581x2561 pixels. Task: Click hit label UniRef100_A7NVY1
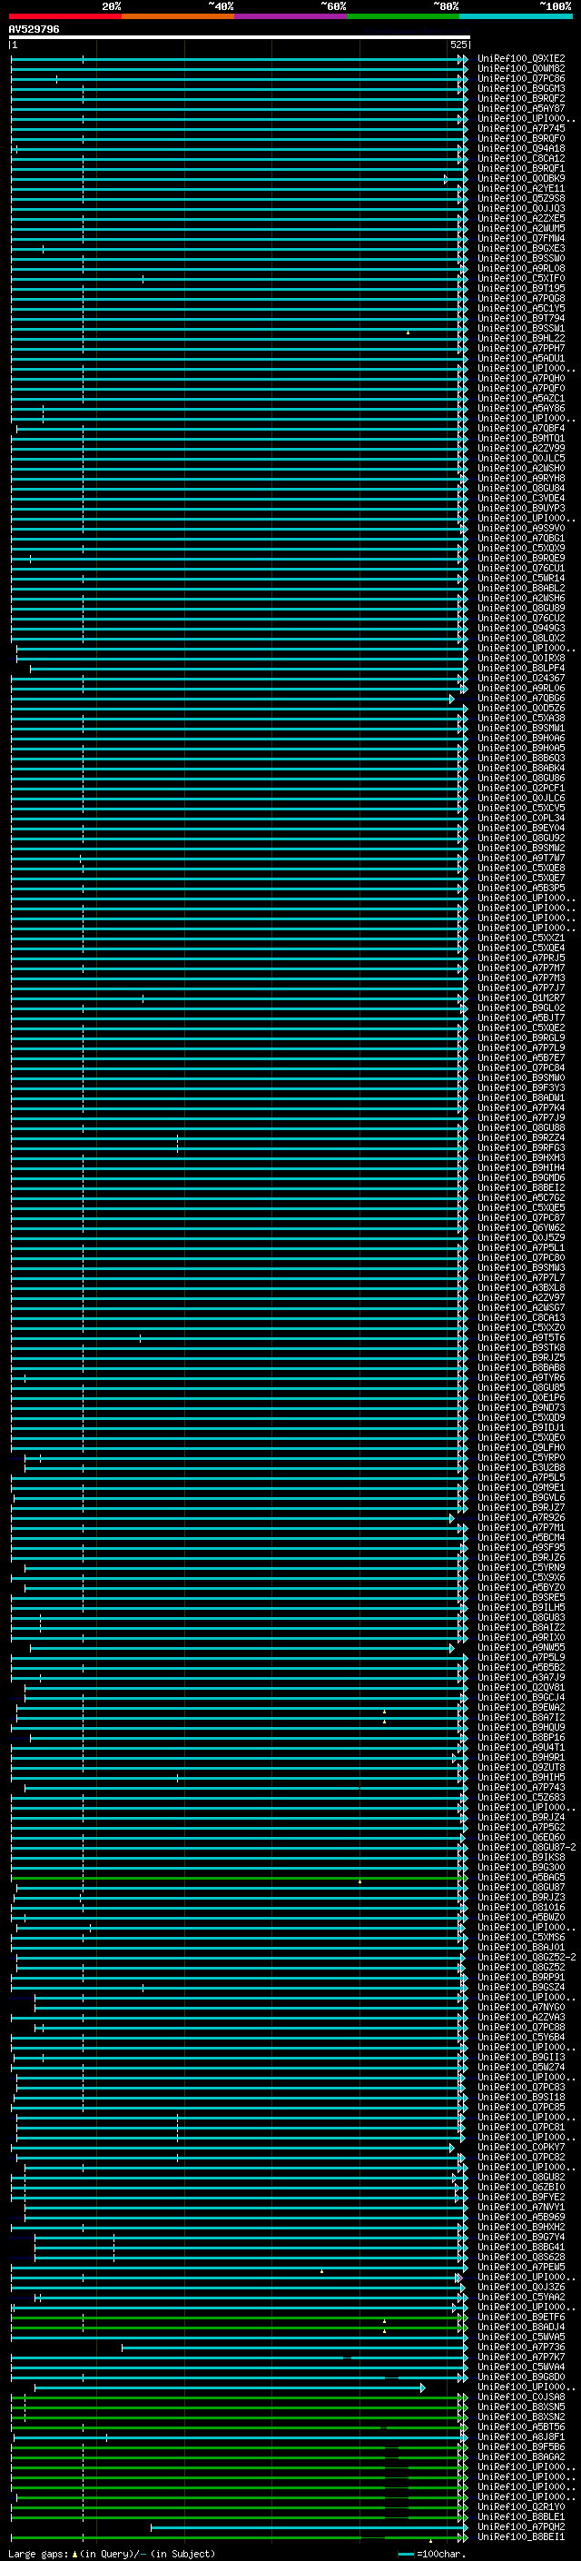point(521,2207)
